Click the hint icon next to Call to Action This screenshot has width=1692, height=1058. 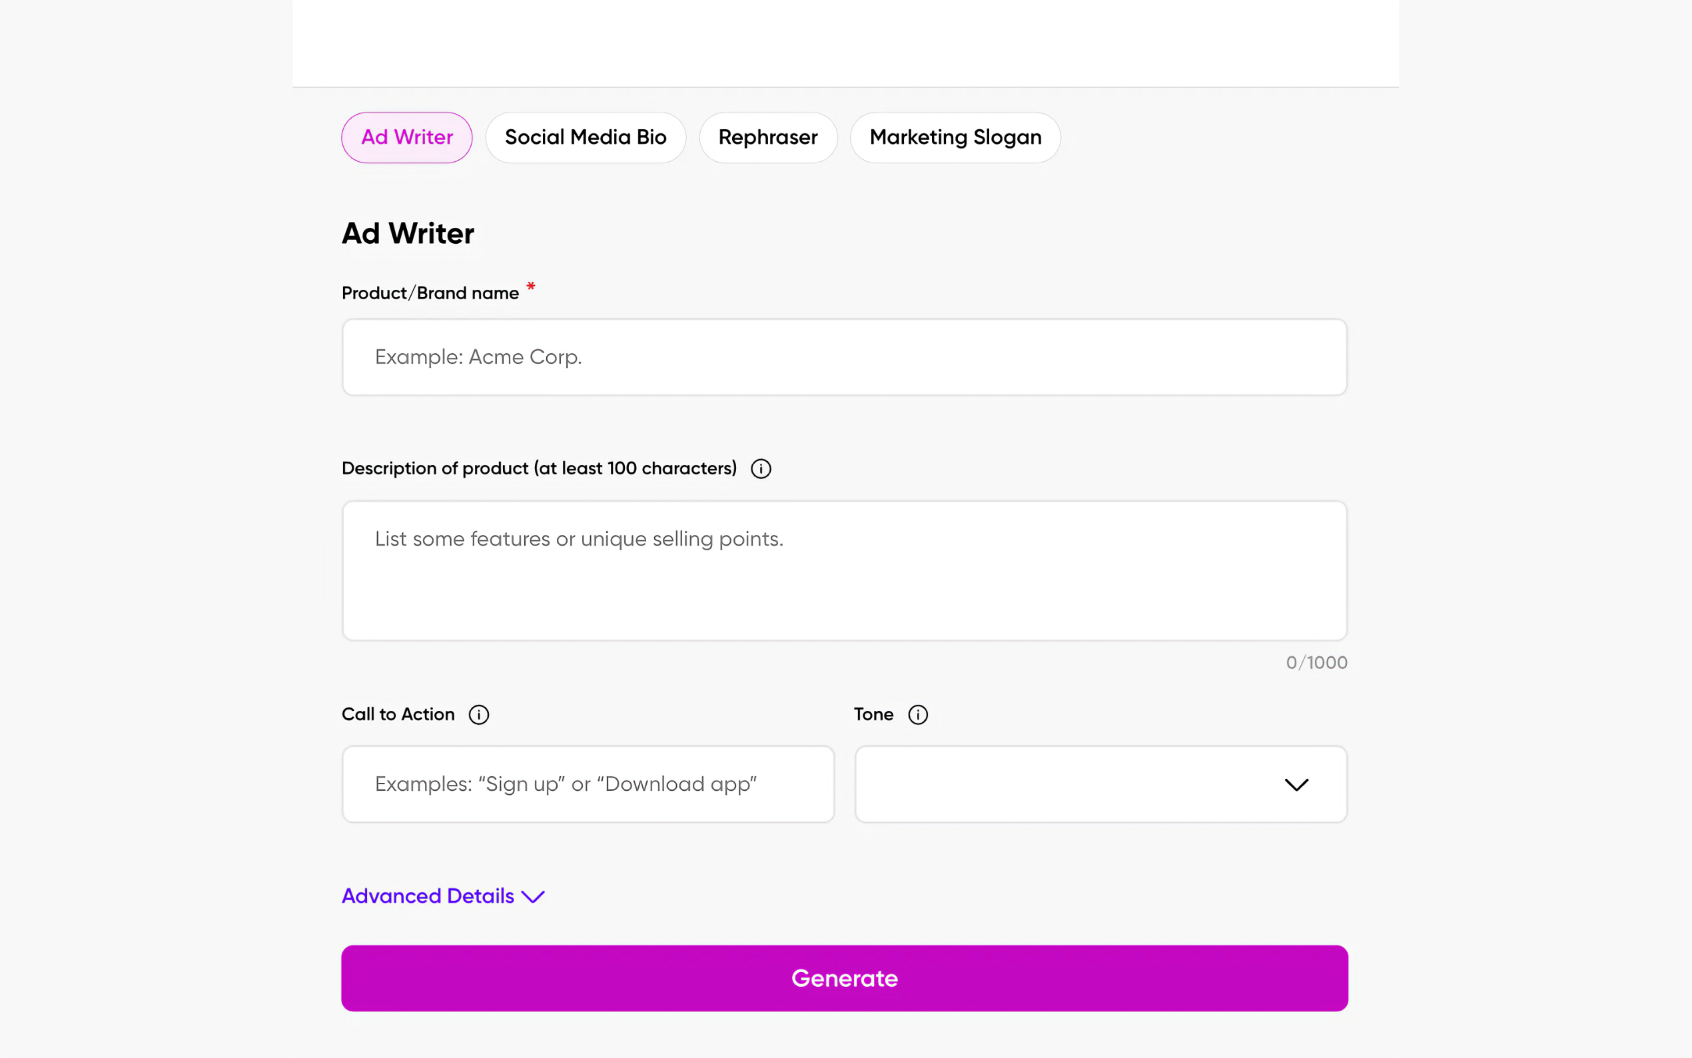[x=478, y=714]
